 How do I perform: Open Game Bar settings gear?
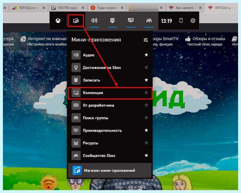click(x=193, y=21)
